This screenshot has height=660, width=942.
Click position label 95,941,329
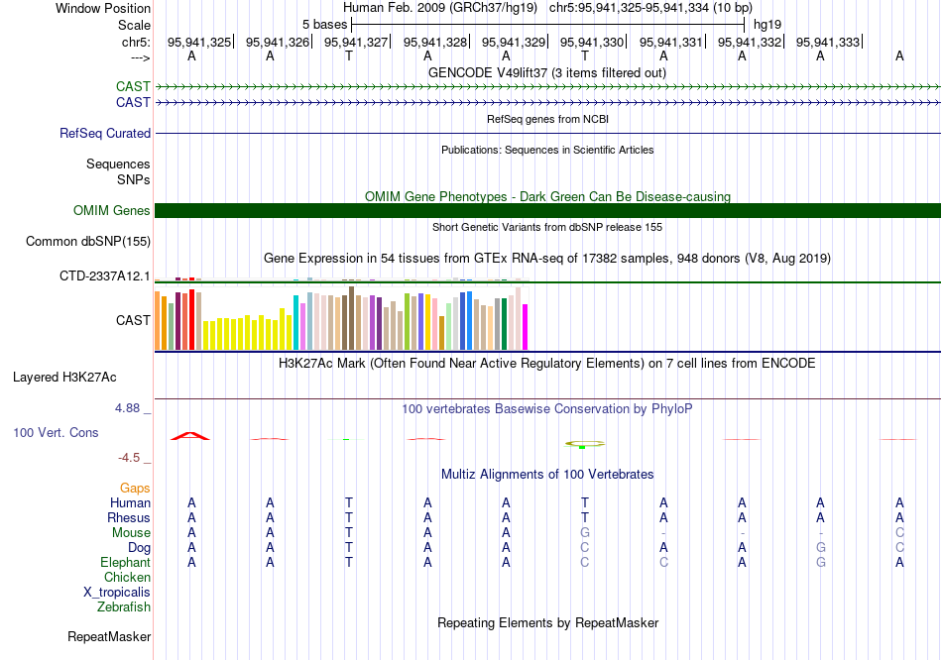514,42
